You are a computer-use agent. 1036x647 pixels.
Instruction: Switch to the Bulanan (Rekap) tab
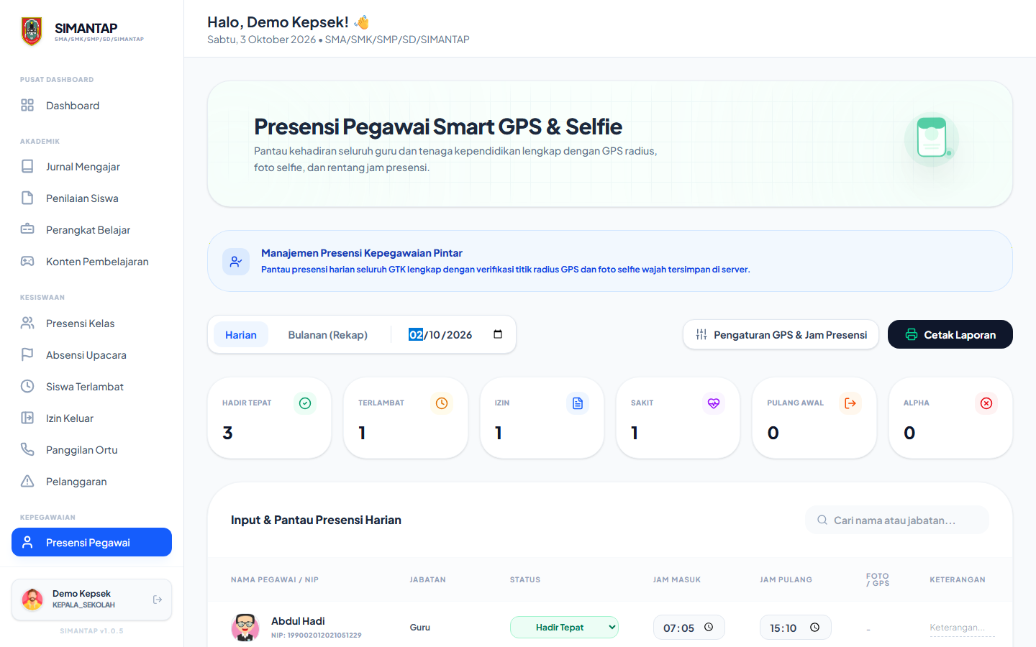click(328, 335)
